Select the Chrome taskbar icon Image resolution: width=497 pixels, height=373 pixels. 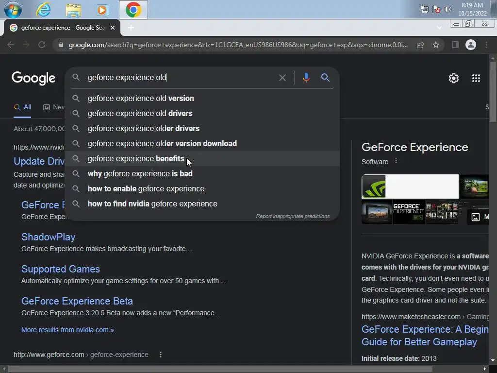[133, 10]
